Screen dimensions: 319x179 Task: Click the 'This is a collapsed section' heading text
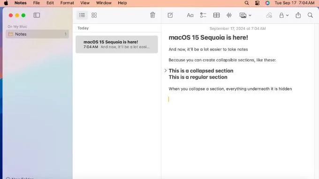point(201,71)
